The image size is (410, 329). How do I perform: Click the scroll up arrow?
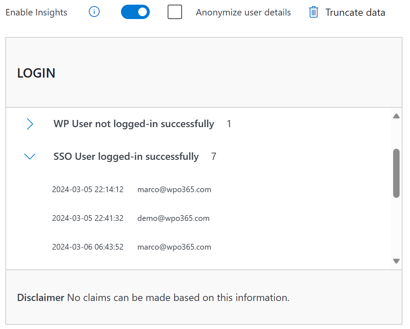point(396,116)
